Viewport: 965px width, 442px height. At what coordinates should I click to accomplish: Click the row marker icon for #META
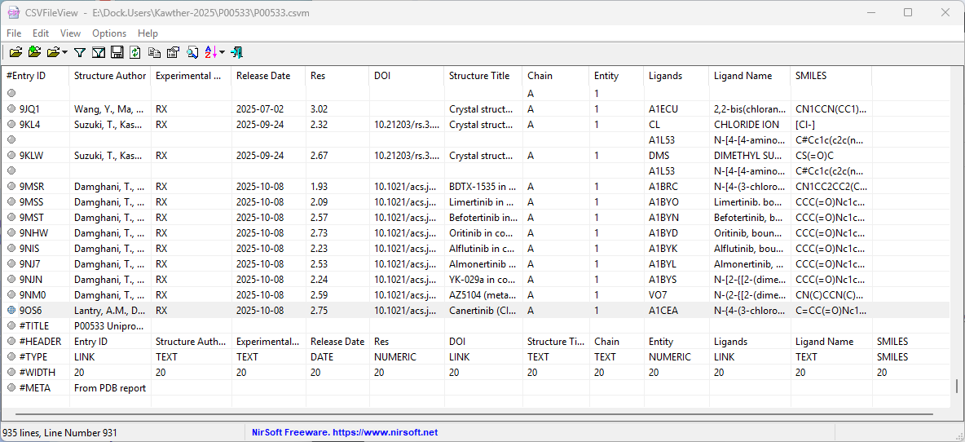coord(11,388)
